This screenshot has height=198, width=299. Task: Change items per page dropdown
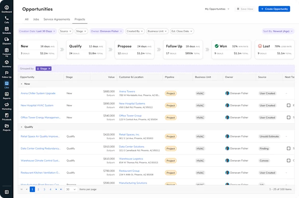tap(71, 189)
